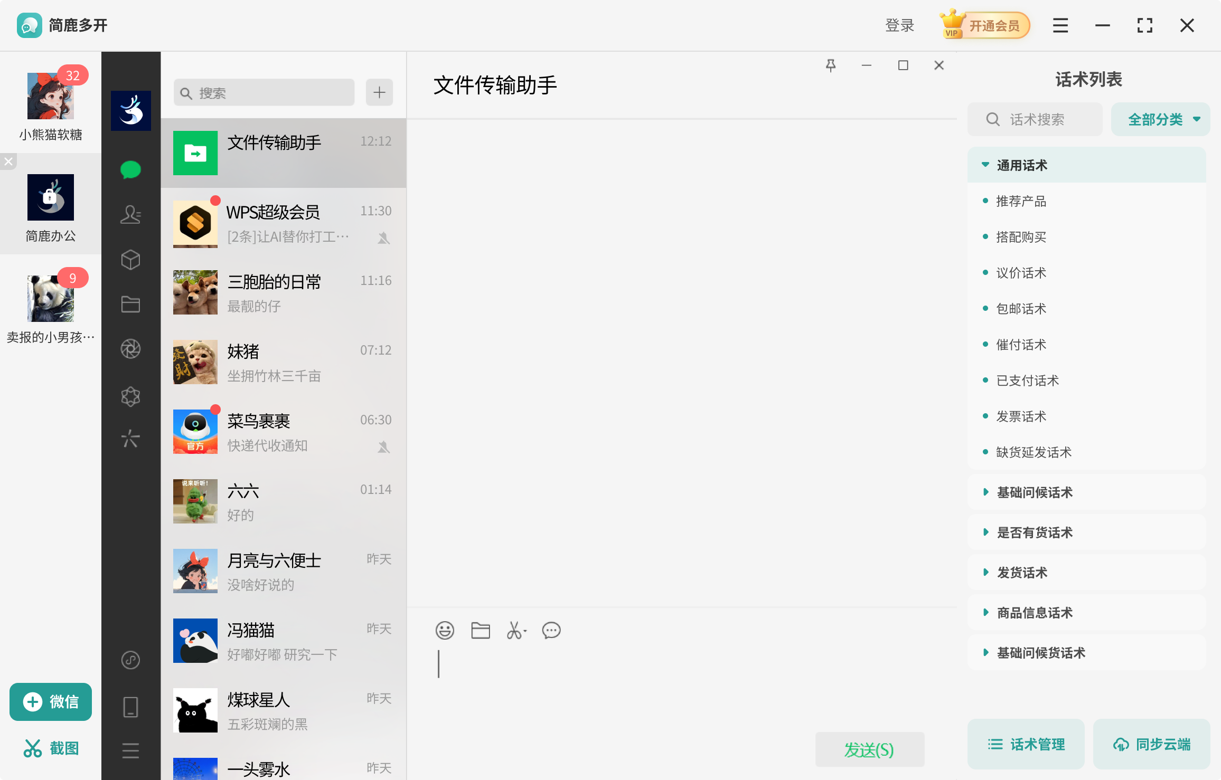Open the Files folder icon in sidebar

point(130,303)
